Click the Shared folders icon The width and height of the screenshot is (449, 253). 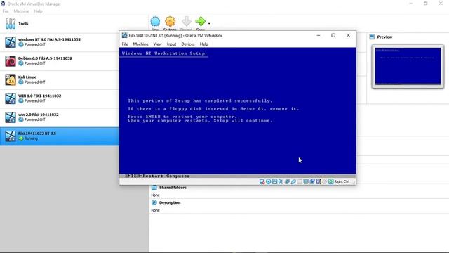[154, 188]
